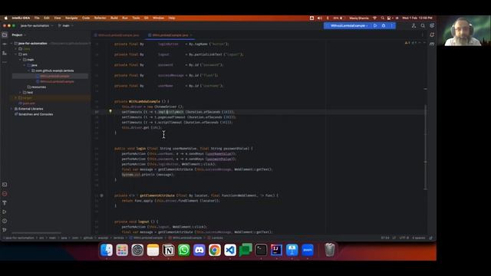
Task: Open the Build menu
Action: [114, 18]
